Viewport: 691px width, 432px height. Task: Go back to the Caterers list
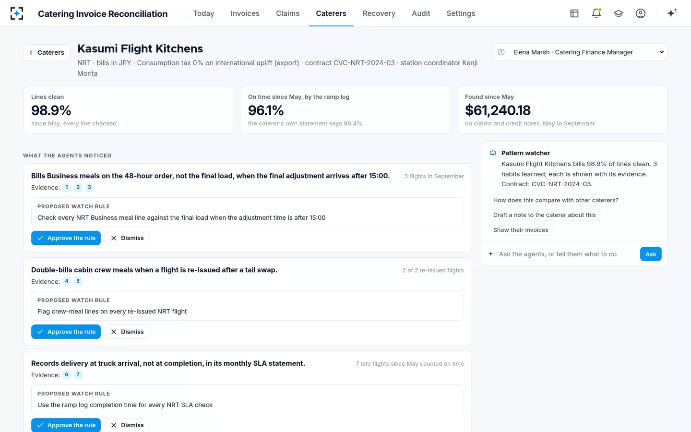[47, 52]
